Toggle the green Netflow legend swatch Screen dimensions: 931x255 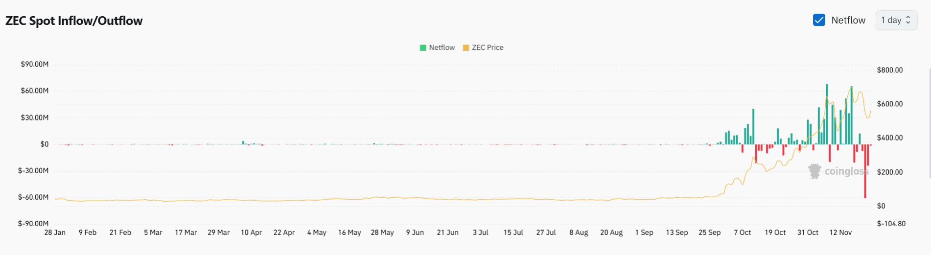[423, 47]
